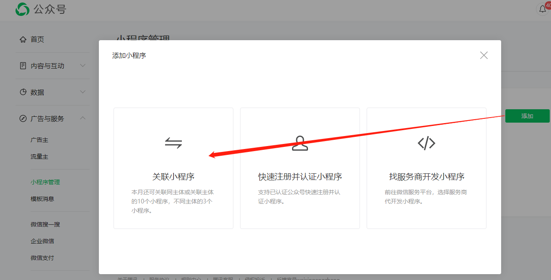Select 流量主 in the sidebar

[x=39, y=157]
